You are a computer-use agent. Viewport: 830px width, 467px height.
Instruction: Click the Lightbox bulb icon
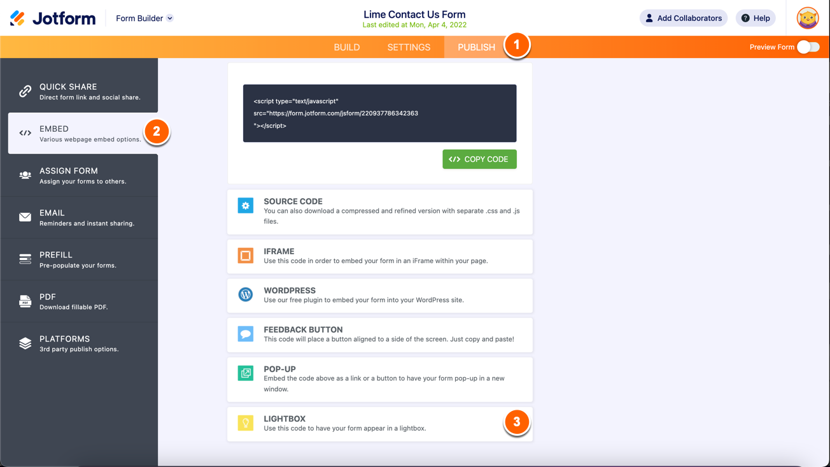point(246,423)
